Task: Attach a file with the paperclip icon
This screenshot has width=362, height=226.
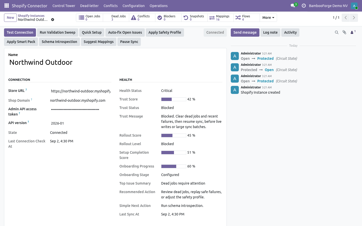Action: coord(344,32)
